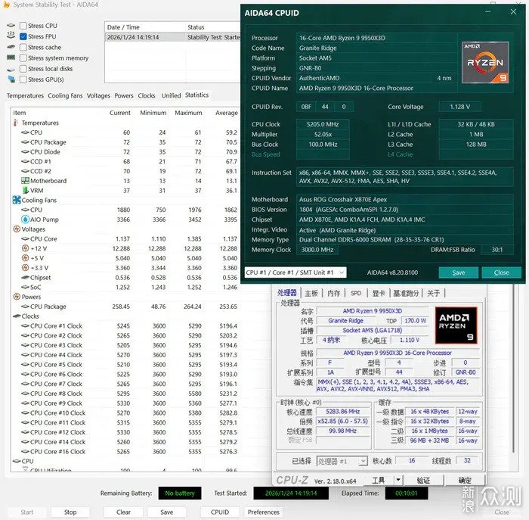This screenshot has width=529, height=520.
Task: Select the 2026/1/24 14:19:14 log entry
Action: pyautogui.click(x=173, y=37)
